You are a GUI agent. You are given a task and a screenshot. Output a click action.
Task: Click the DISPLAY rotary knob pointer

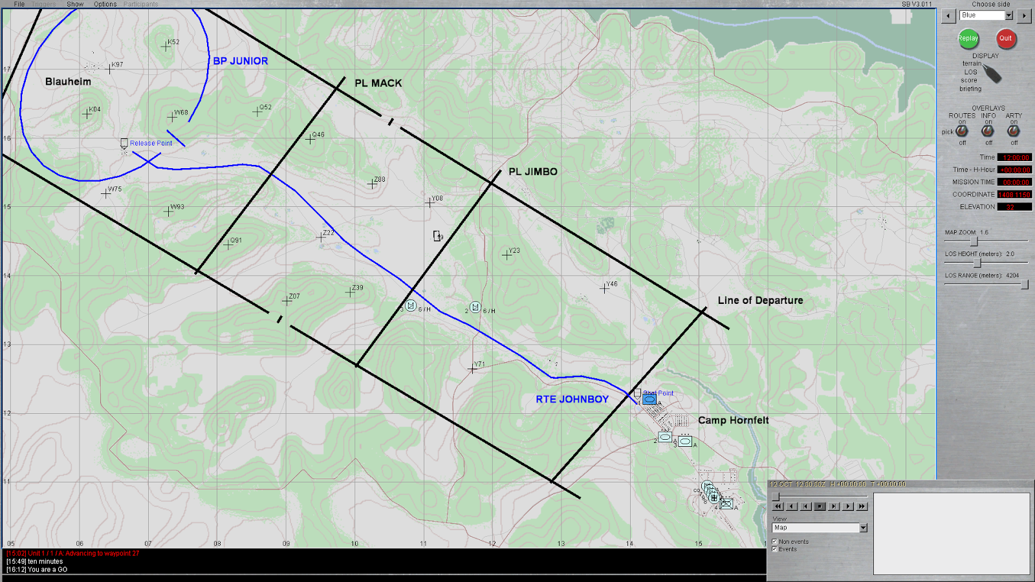[992, 74]
